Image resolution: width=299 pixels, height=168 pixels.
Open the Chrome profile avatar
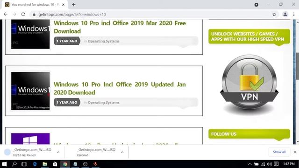[x=285, y=14]
